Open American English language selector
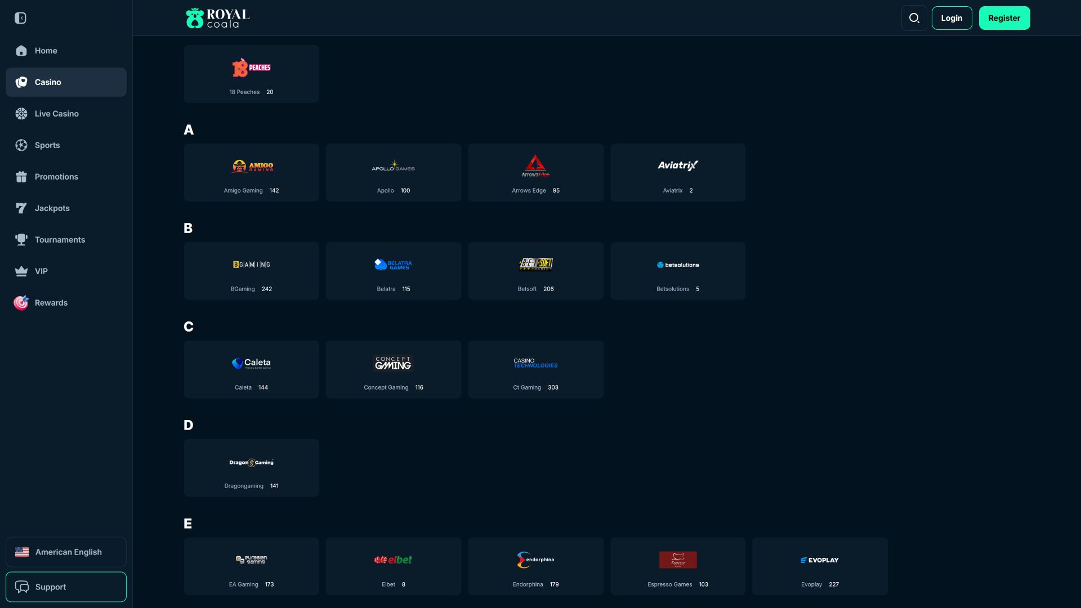The height and width of the screenshot is (608, 1081). [66, 552]
